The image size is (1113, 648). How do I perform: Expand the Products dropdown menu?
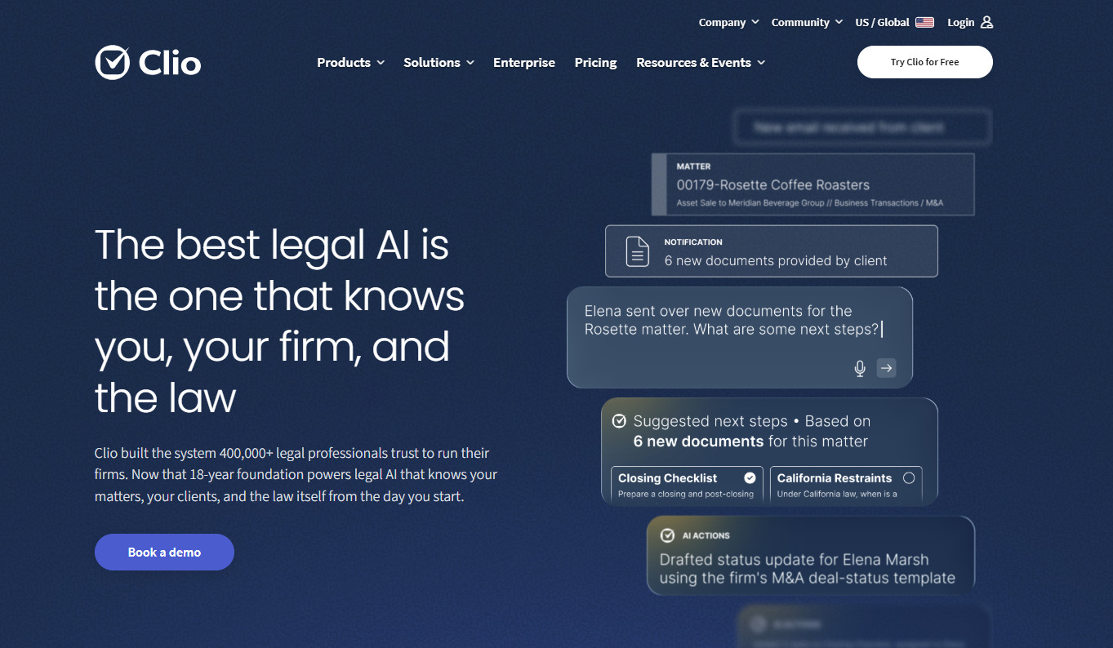(350, 63)
